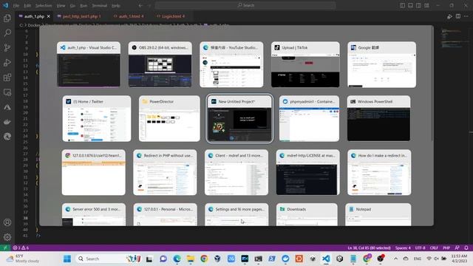Image resolution: width=473 pixels, height=266 pixels.
Task: Open Microsoft Edge from the taskbar
Action: pos(177,259)
